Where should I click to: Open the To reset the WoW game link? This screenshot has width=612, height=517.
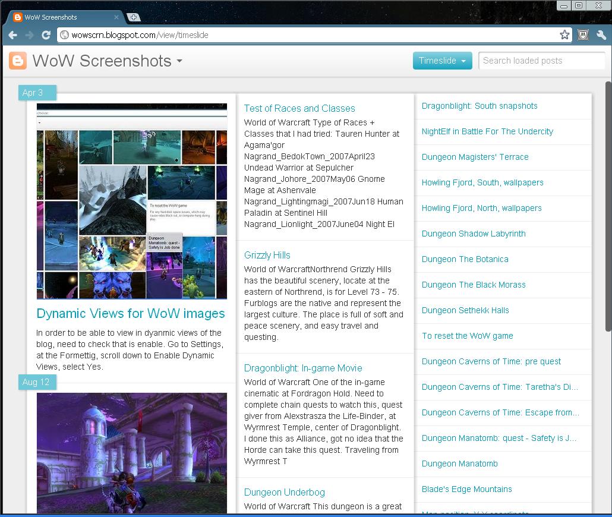coord(466,336)
